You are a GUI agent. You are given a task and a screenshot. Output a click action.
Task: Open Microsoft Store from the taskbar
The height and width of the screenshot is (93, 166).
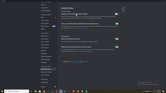[40, 91]
